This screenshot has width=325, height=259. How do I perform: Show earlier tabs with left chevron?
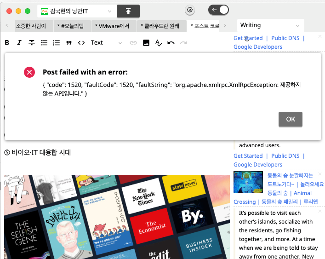click(7, 25)
